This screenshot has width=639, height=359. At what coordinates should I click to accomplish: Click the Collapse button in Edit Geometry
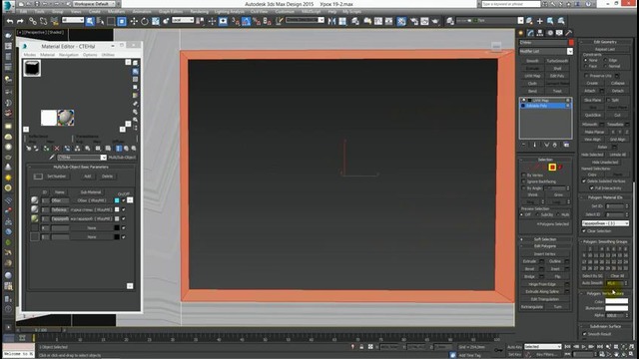click(617, 84)
